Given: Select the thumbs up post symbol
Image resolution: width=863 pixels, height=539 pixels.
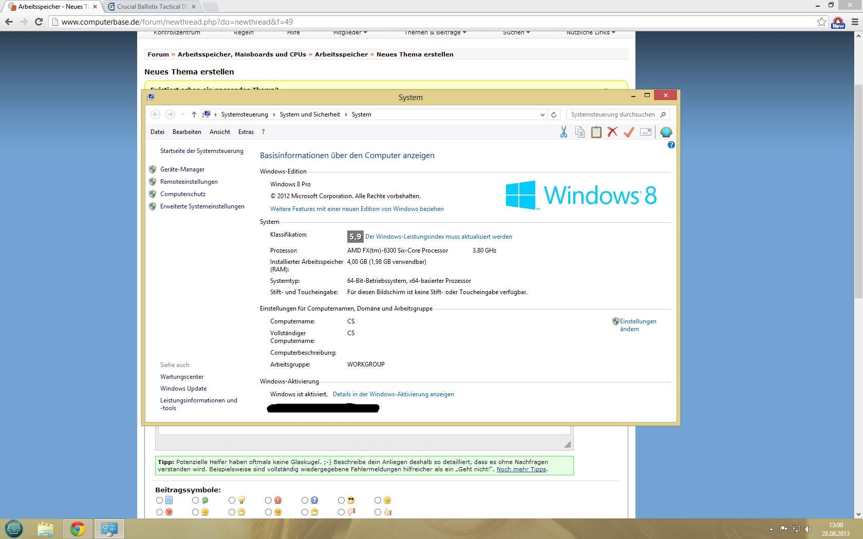Looking at the screenshot, I should tap(378, 512).
